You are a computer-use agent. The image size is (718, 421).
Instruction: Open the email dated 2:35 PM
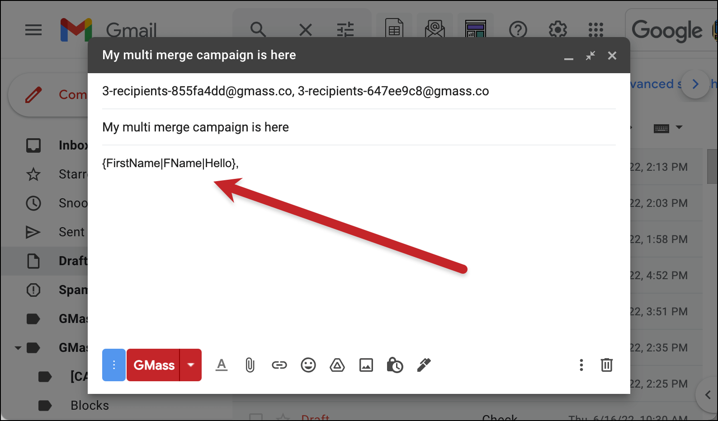point(666,348)
